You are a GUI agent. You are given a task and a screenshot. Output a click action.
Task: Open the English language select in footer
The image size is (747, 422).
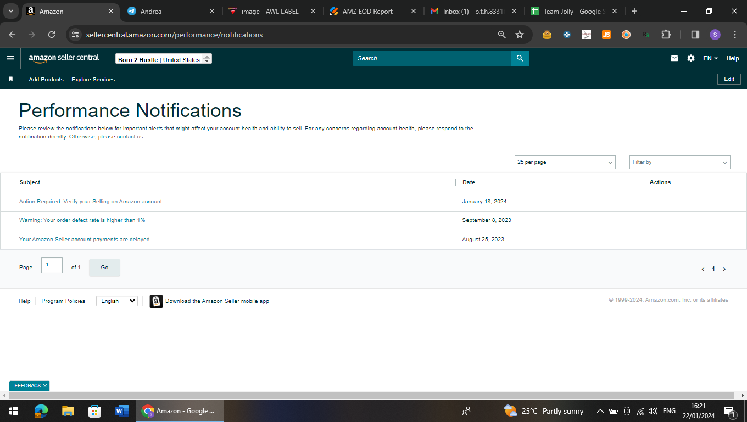(117, 301)
